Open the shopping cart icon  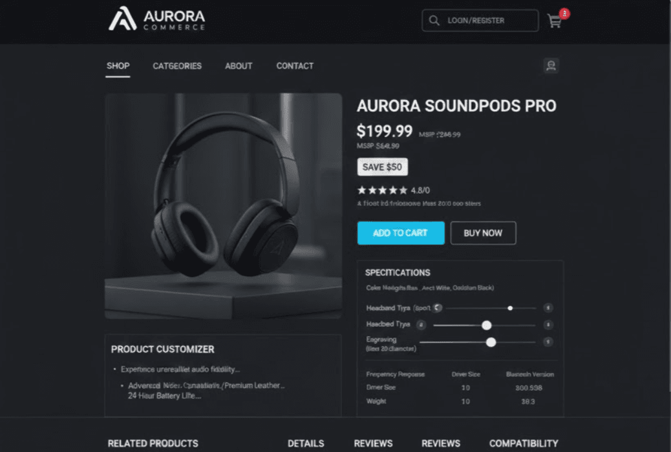point(555,21)
